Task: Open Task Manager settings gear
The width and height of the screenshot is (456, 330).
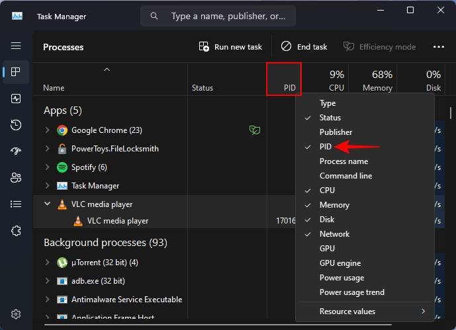Action: (16, 313)
